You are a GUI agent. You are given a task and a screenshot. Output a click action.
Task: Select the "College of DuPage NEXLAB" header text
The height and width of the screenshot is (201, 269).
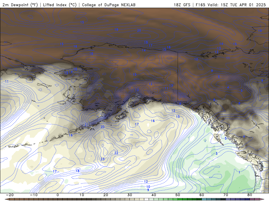tap(109, 5)
